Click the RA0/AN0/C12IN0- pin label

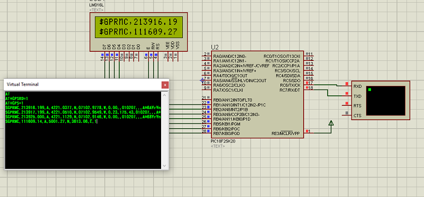[229, 56]
